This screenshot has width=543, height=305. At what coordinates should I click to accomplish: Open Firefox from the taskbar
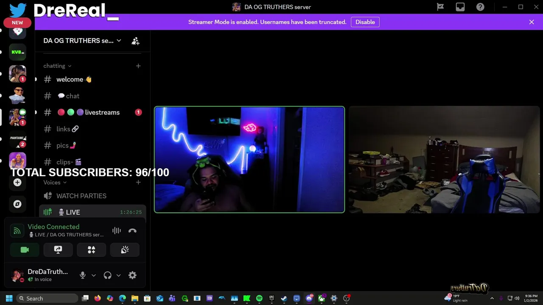pyautogui.click(x=98, y=298)
